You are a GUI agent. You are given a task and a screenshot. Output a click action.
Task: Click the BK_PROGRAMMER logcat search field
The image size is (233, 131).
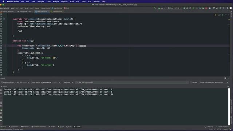(x=132, y=83)
